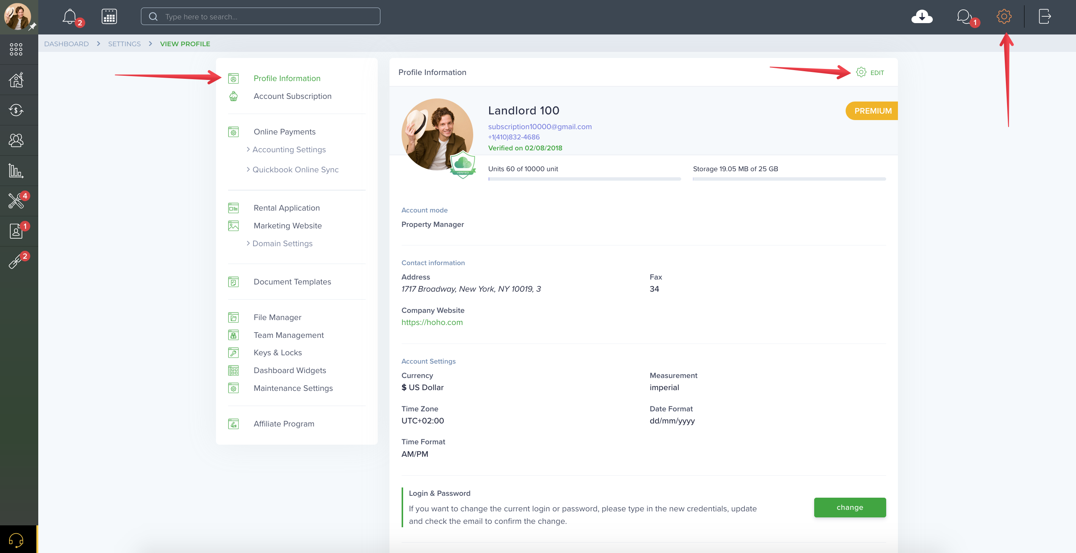Screen dimensions: 1076x553
Task: Select Marketing Website menu item
Action: 288,226
